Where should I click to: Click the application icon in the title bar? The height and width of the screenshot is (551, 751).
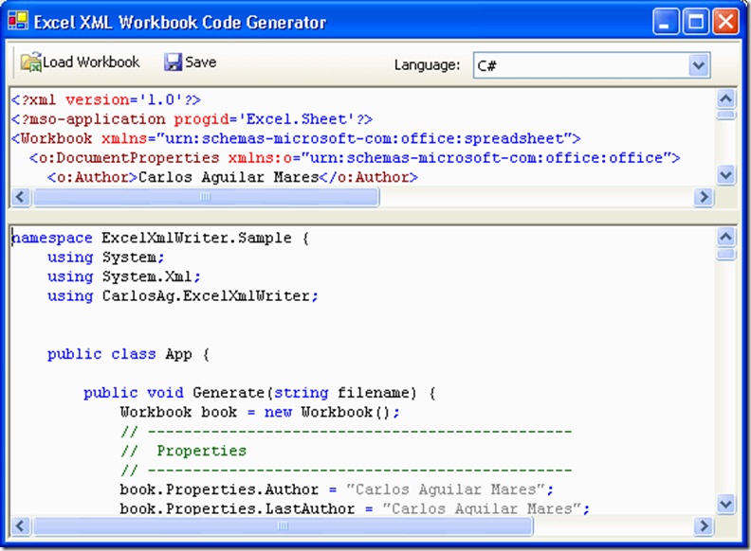pos(18,20)
